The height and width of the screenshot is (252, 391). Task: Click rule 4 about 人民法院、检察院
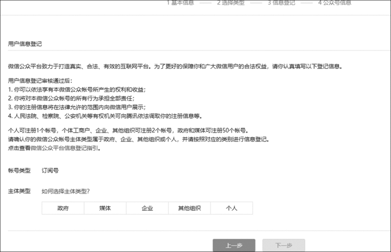105,116
